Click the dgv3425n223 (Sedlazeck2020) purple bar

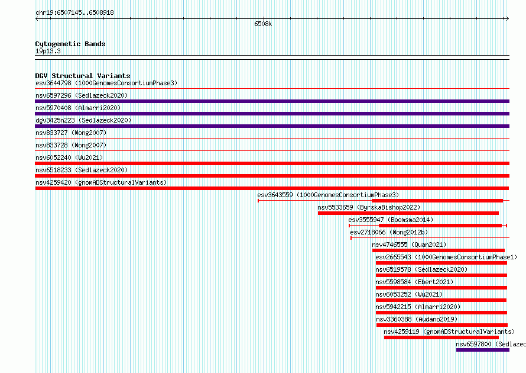click(x=272, y=126)
